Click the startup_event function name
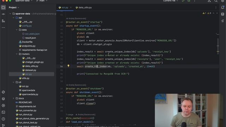The width and height of the screenshot is (226, 127). pos(88,26)
